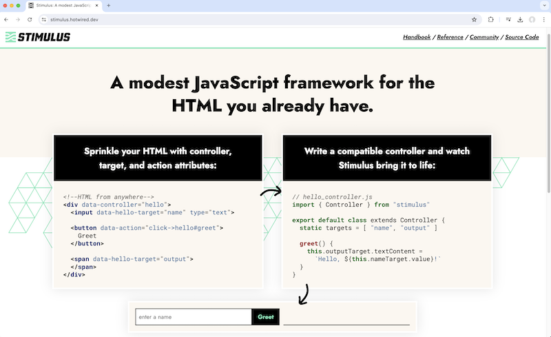Viewport: 551px width, 337px height.
Task: Open the Source Code link
Action: 521,37
